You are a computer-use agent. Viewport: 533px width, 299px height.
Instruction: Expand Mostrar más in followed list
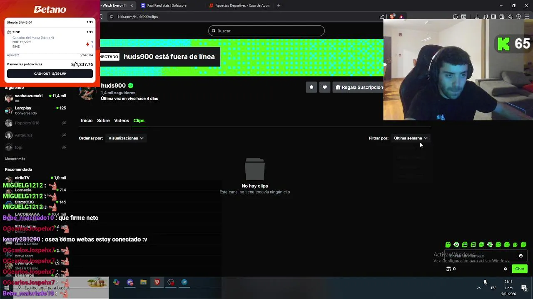coord(15,159)
